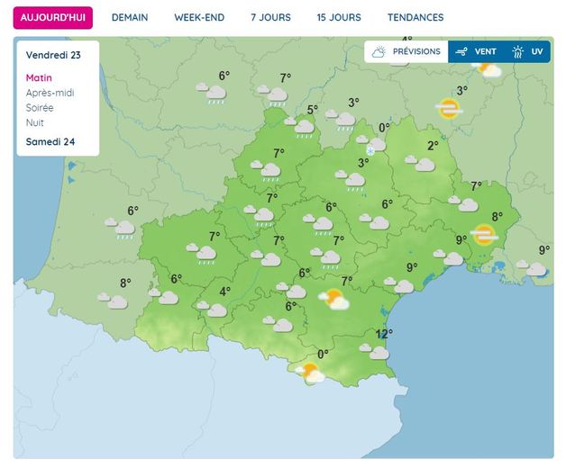Select the 7 Jours forecast tab
Viewport: 566px width, 468px height.
tap(270, 18)
